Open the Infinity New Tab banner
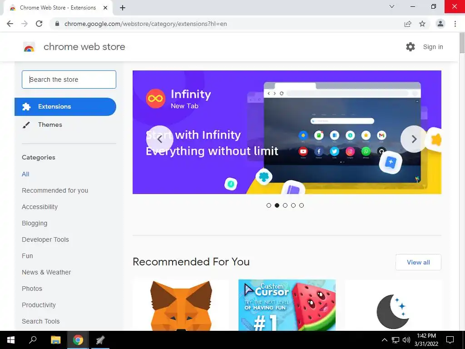The image size is (465, 349). point(287,132)
